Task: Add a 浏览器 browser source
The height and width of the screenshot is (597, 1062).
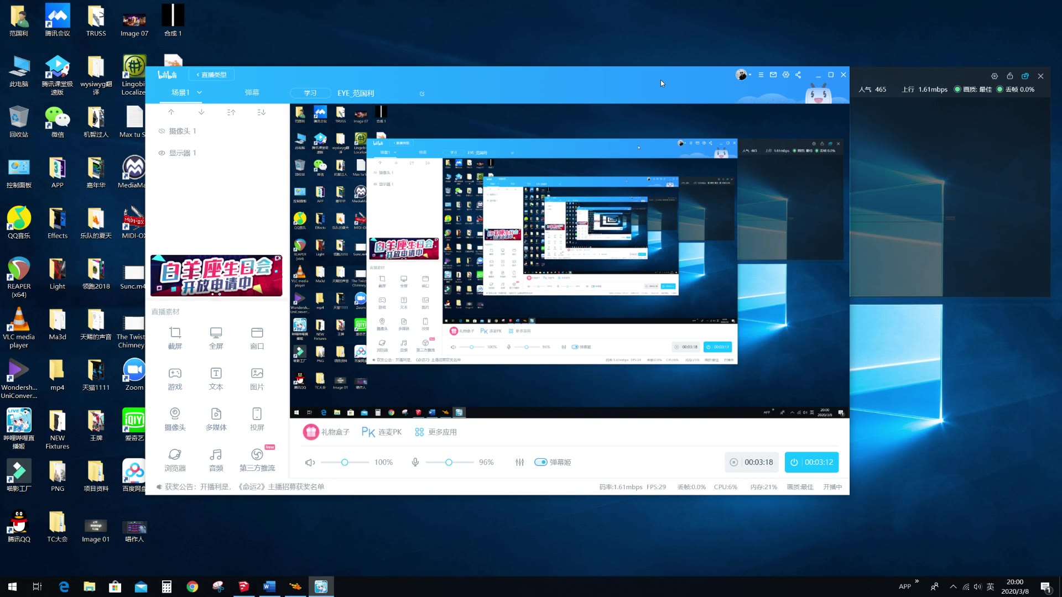Action: (x=175, y=459)
